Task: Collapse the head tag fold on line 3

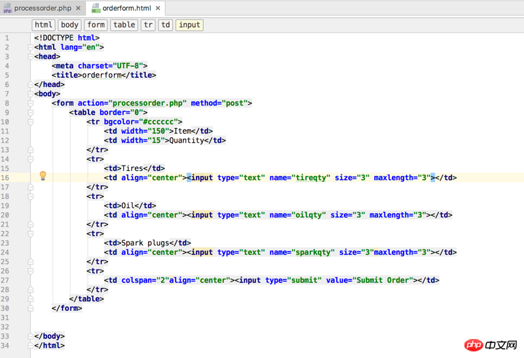Action: point(30,57)
